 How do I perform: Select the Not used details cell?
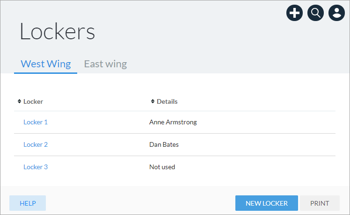pos(162,167)
